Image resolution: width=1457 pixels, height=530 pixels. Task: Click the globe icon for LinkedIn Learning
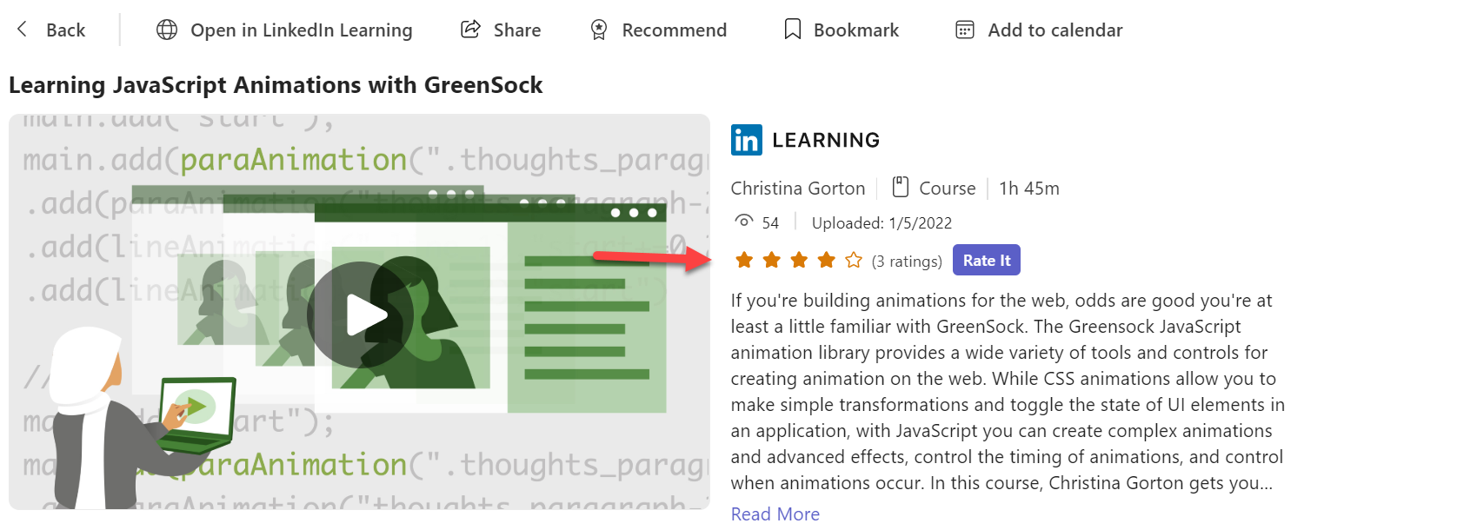167,30
